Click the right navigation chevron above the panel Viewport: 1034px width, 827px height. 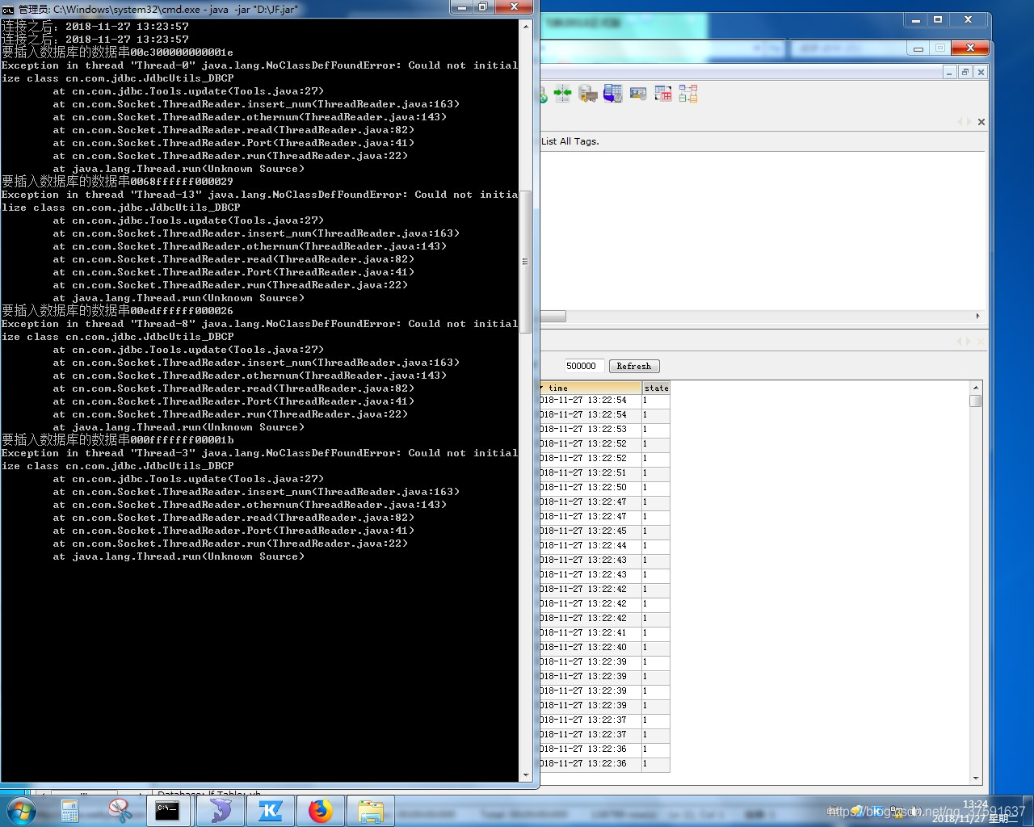[x=969, y=122]
